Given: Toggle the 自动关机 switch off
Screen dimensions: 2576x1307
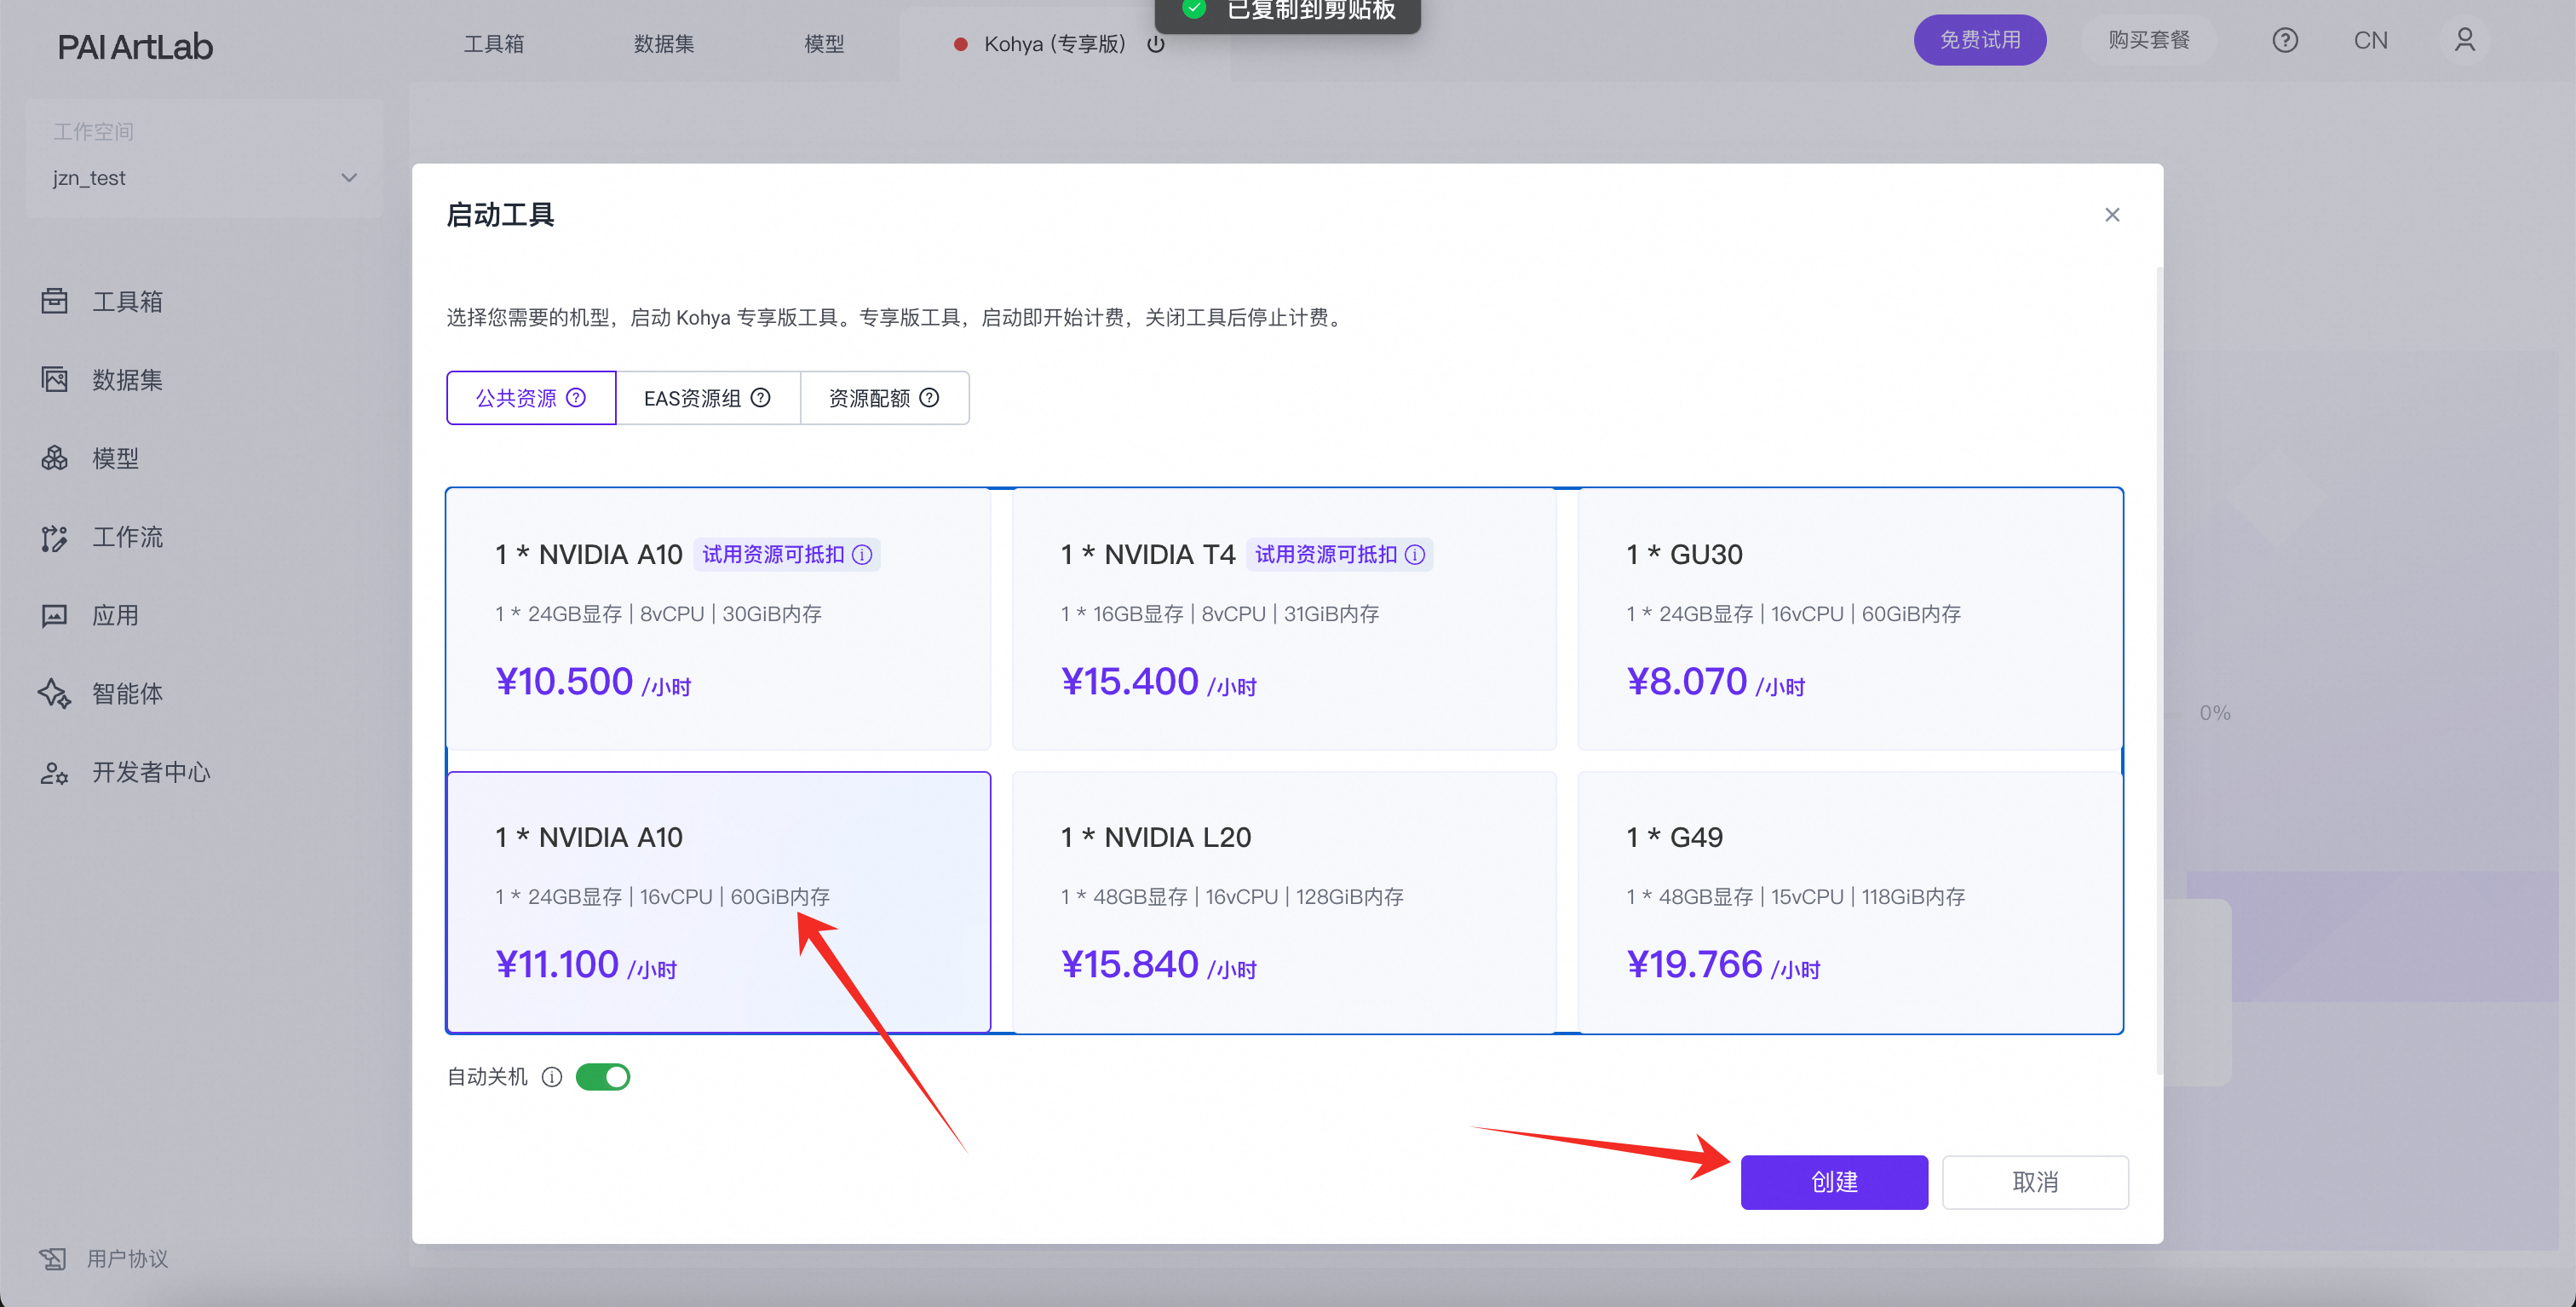Looking at the screenshot, I should [x=603, y=1077].
